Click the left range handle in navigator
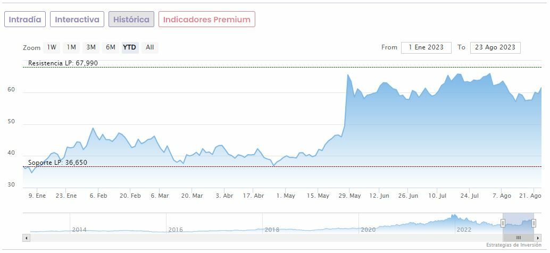 pyautogui.click(x=503, y=223)
